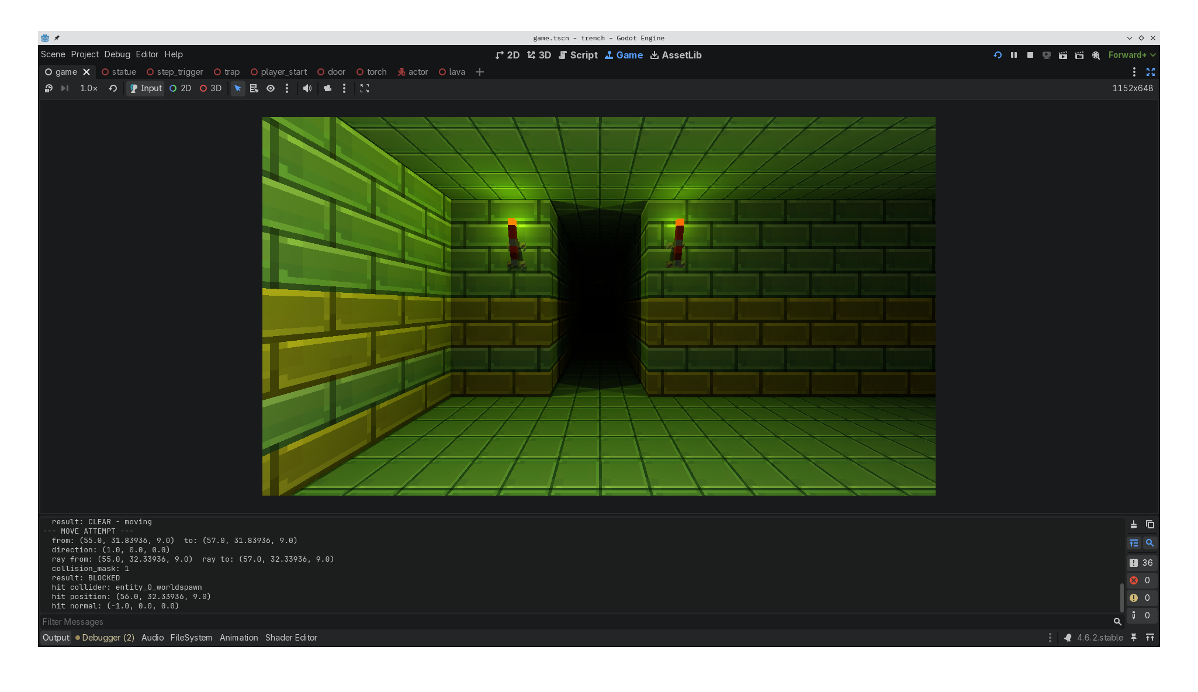The width and height of the screenshot is (1198, 692).
Task: Toggle distraction-free mode expand arrows
Action: click(x=1150, y=72)
